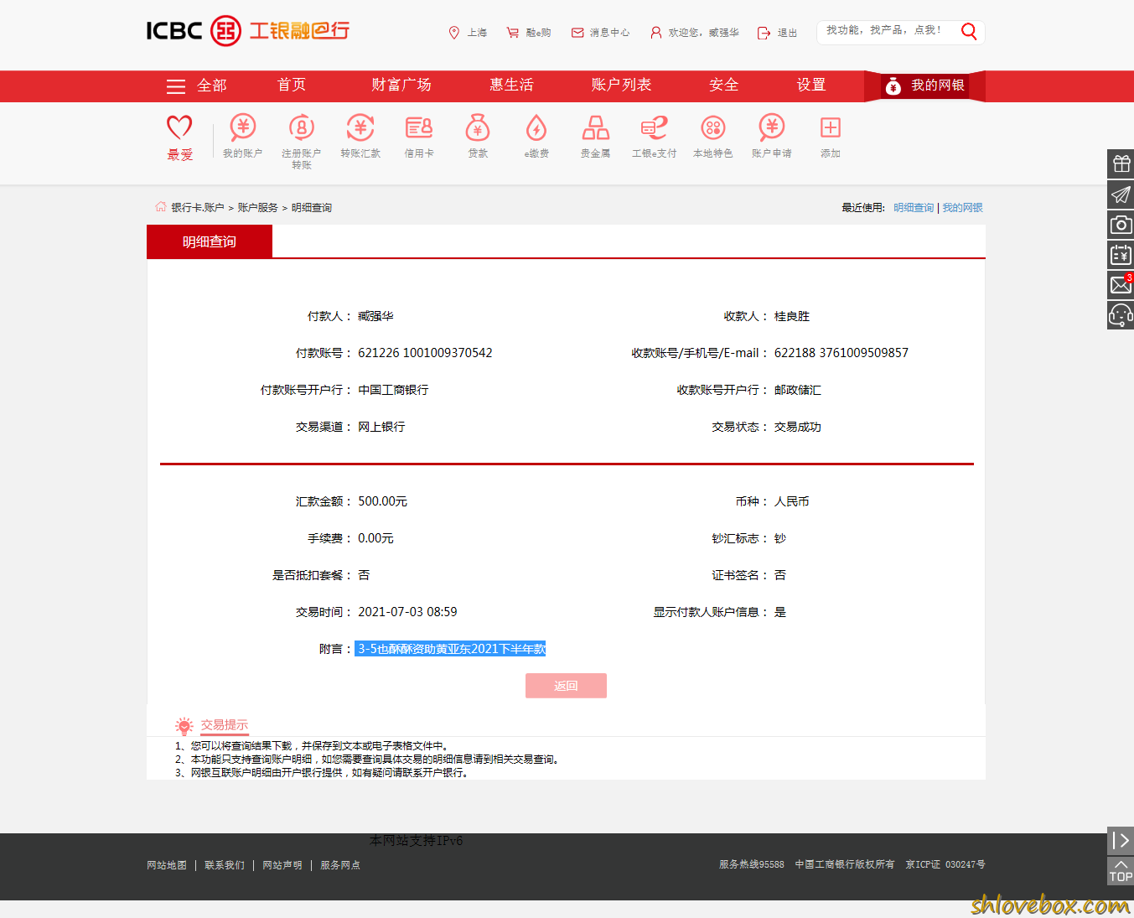Image resolution: width=1134 pixels, height=918 pixels.
Task: Click the search input field
Action: coord(887,31)
